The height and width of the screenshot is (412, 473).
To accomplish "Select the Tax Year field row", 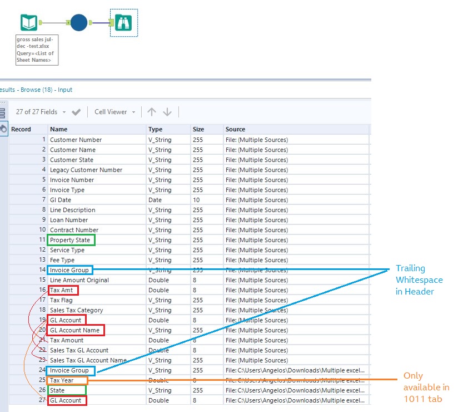I will coord(62,380).
